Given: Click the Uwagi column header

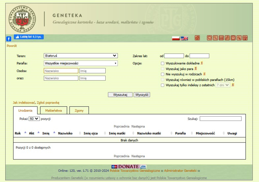Looking at the screenshot, I should 232,133.
